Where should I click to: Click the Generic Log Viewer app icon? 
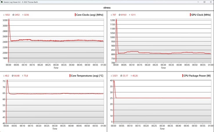tap(2, 2)
